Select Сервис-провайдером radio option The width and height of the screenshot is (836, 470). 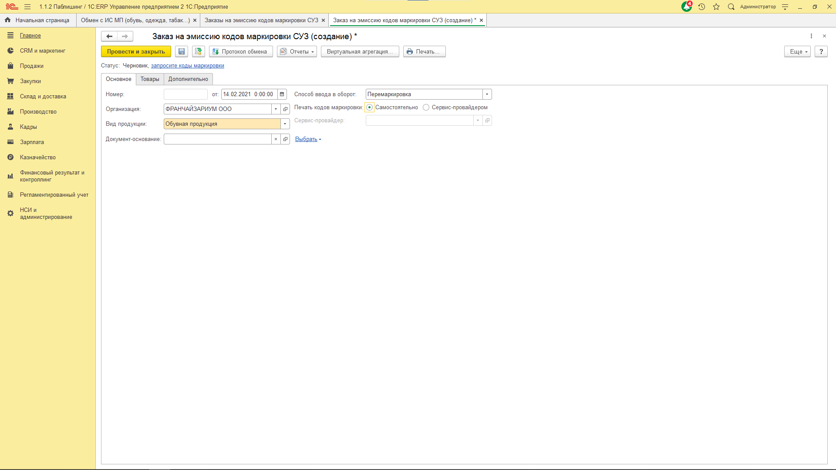pos(426,107)
